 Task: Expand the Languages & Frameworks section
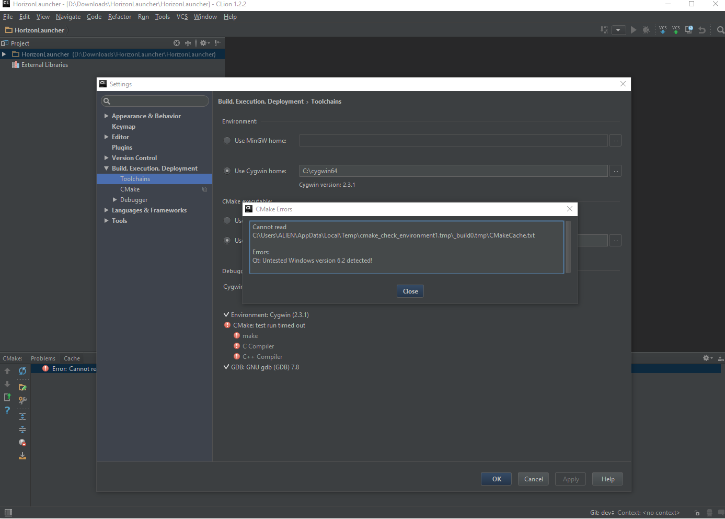[x=106, y=210]
